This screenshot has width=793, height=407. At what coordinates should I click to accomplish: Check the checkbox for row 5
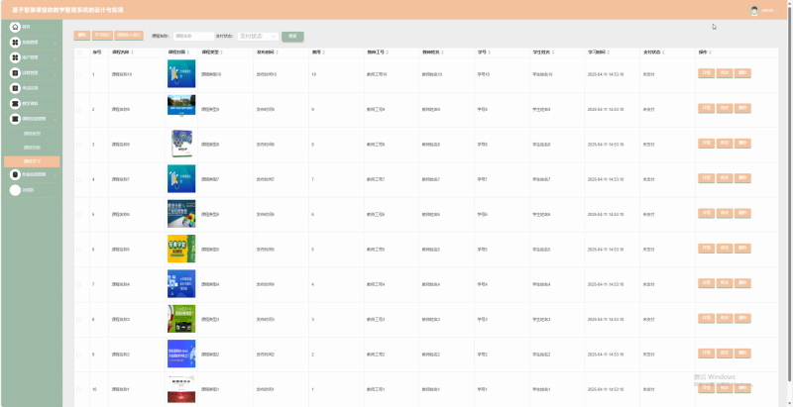point(79,215)
